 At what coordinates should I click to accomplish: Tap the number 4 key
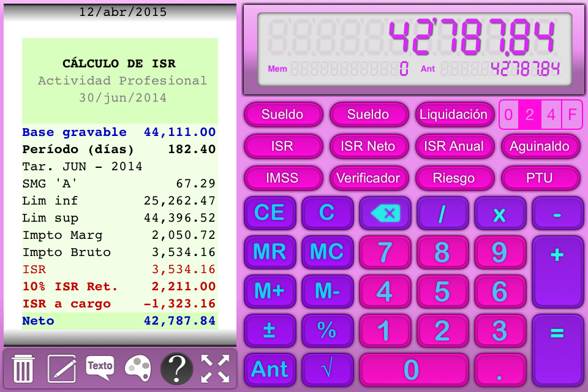385,292
